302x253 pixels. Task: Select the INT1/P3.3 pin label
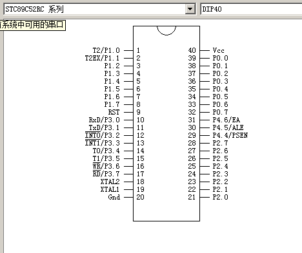pos(102,143)
